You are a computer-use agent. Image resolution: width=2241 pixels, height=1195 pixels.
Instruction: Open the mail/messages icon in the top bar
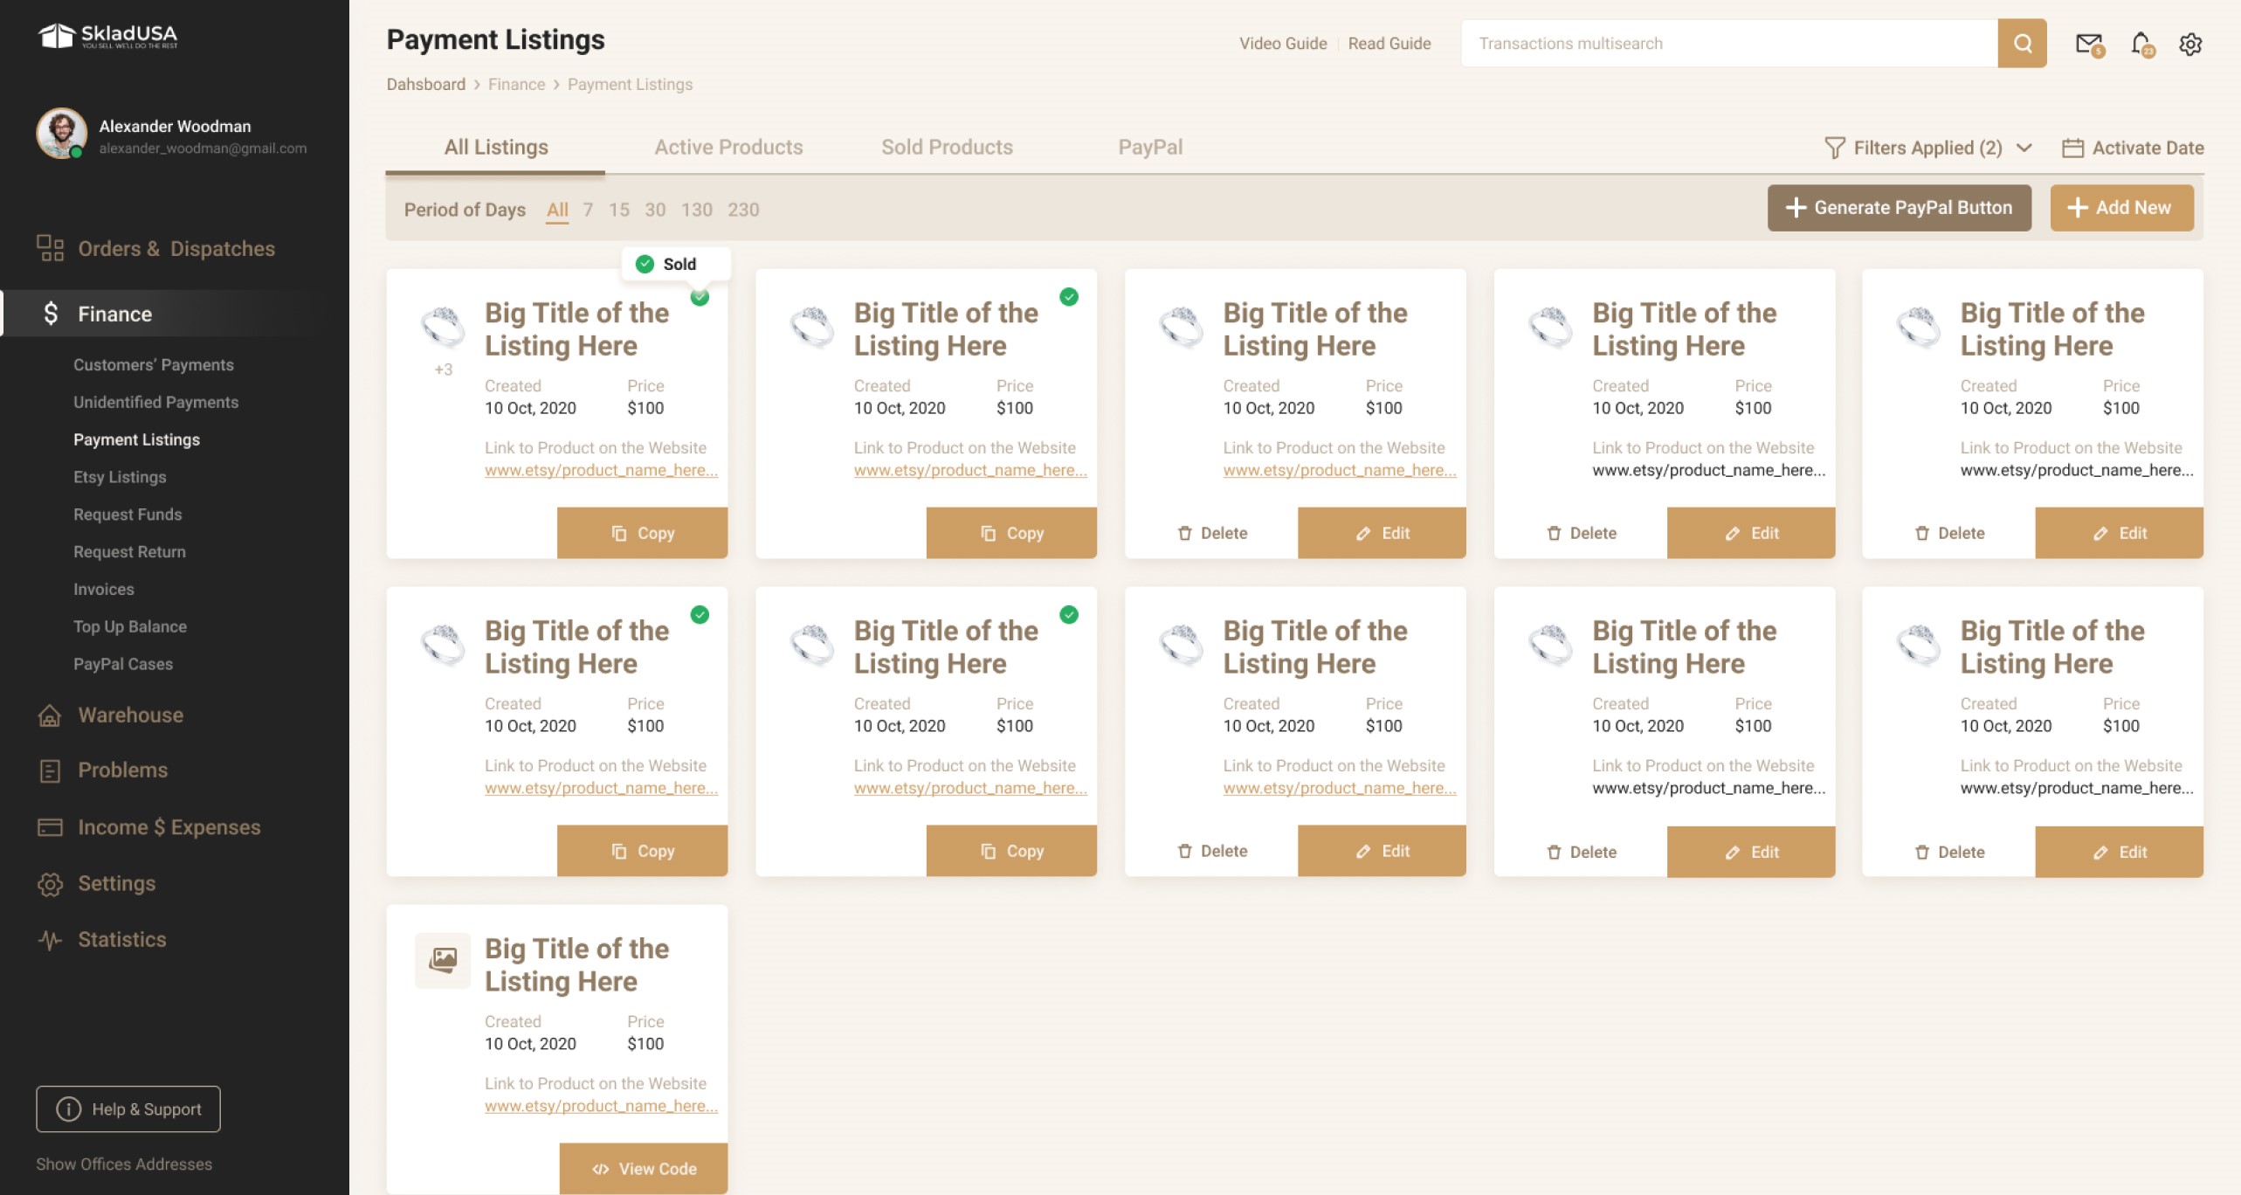[2088, 42]
